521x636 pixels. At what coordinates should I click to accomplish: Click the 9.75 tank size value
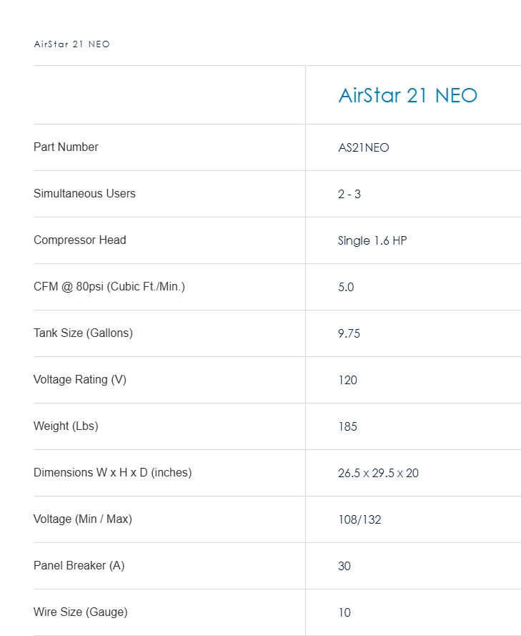(x=349, y=333)
